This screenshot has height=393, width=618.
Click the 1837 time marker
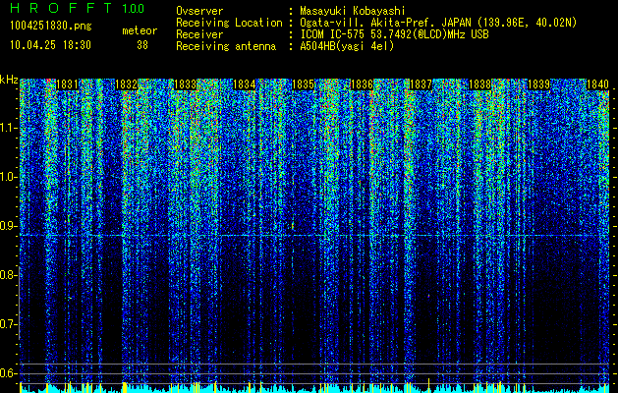click(421, 84)
